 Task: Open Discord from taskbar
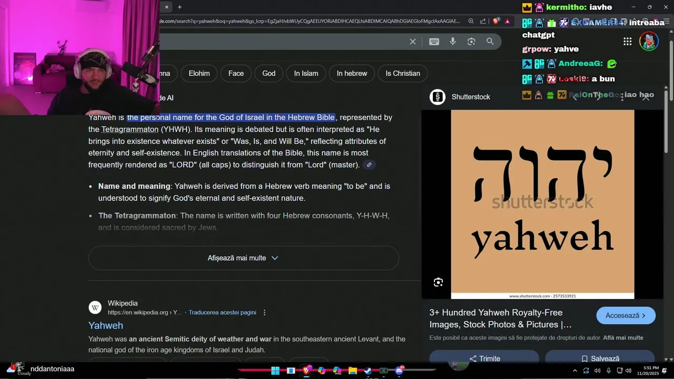tap(399, 371)
